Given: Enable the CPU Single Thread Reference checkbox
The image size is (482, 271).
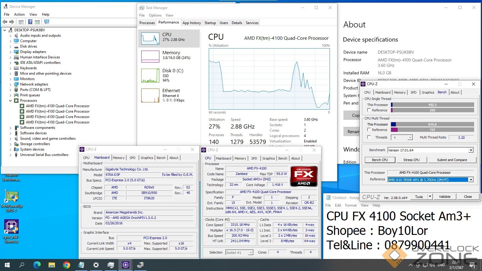Looking at the screenshot, I should [x=369, y=110].
